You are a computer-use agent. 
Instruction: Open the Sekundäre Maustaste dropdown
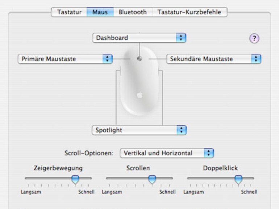point(213,59)
